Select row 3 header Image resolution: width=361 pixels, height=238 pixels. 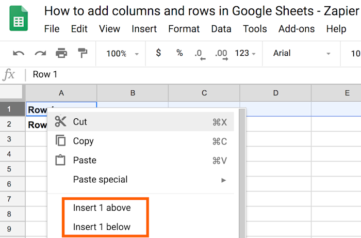coord(12,139)
